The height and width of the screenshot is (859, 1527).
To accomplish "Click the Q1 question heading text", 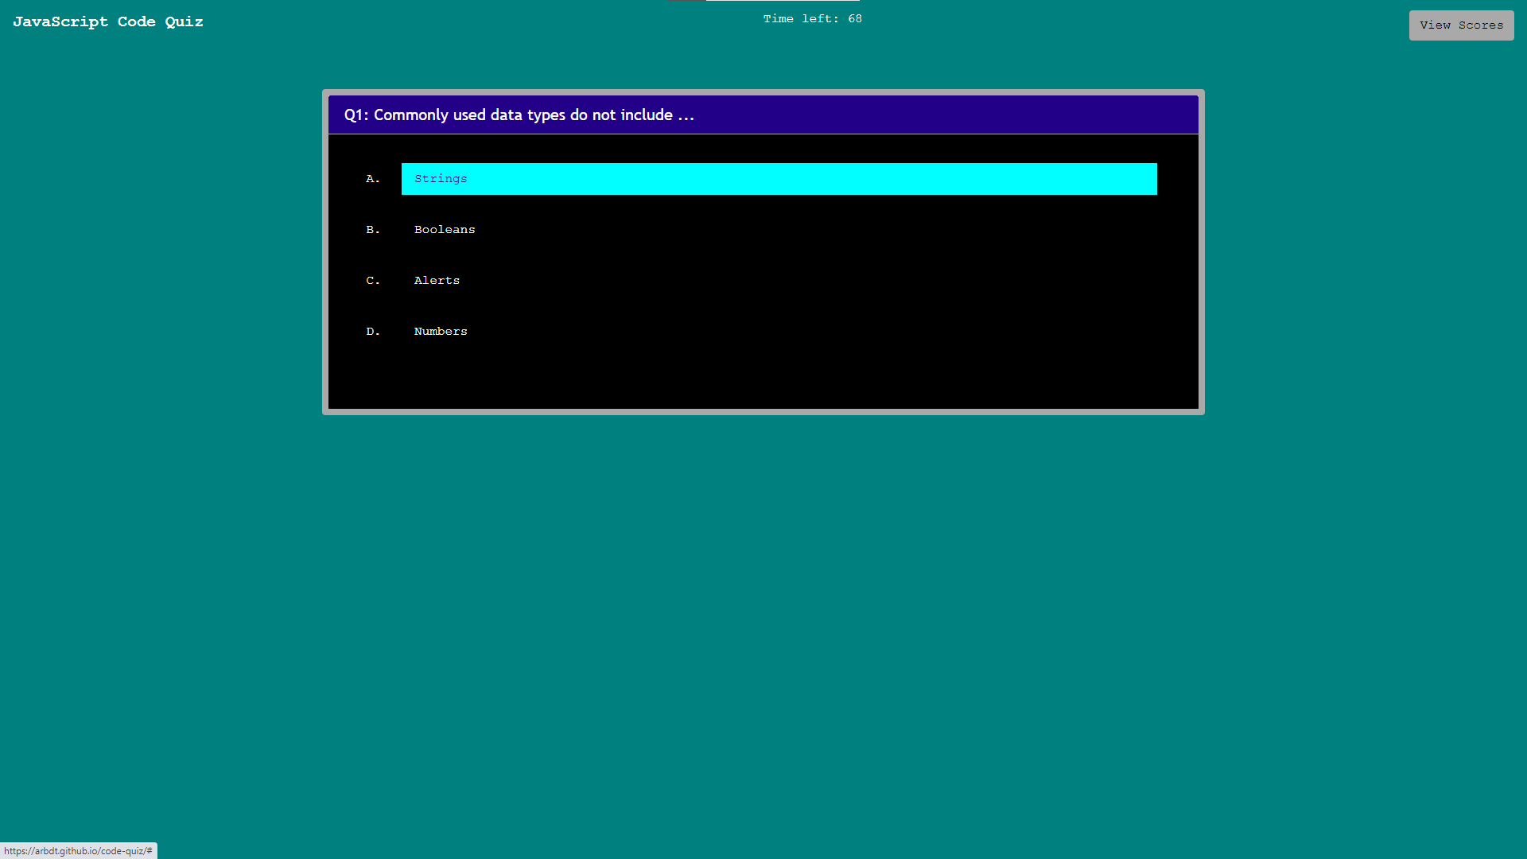I will tap(519, 115).
